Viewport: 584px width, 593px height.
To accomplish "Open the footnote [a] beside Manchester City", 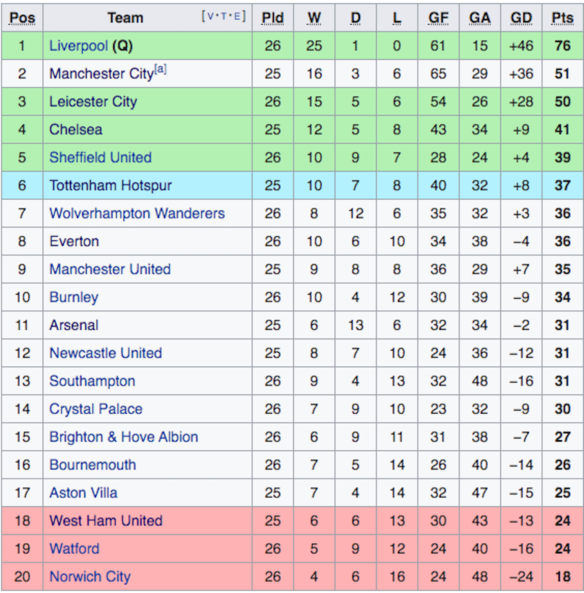I will coord(161,69).
